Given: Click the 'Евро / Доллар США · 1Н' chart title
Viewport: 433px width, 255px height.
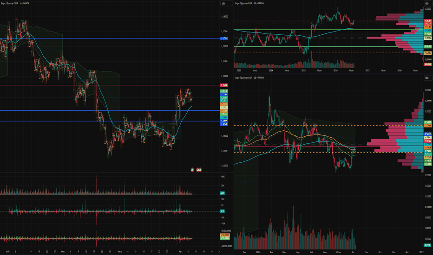Looking at the screenshot, I should click(249, 3).
